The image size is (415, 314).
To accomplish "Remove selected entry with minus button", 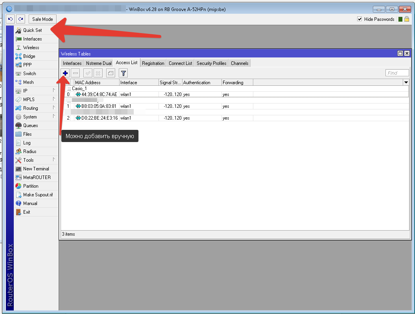I will click(76, 73).
